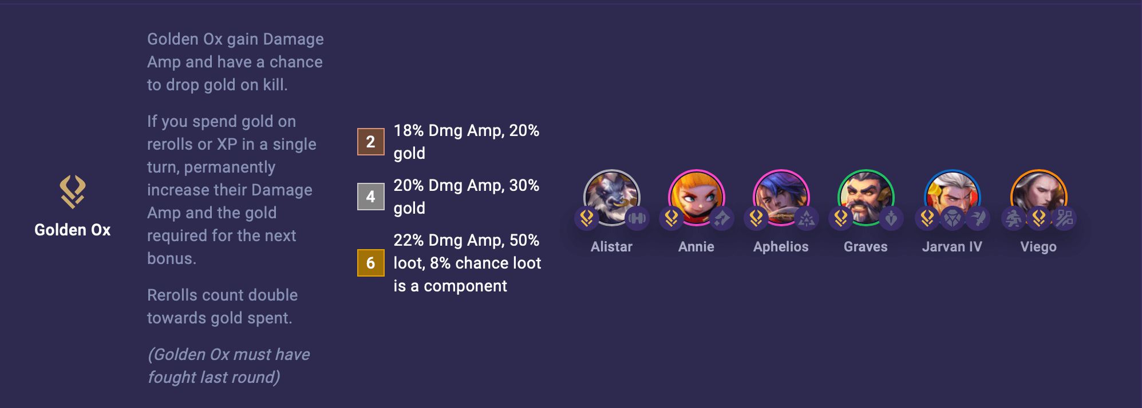
Task: Select Viego's Techie trait icon
Action: coord(1065,218)
